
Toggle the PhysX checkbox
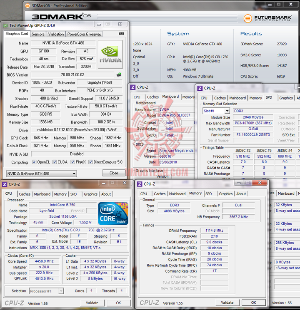(73, 162)
